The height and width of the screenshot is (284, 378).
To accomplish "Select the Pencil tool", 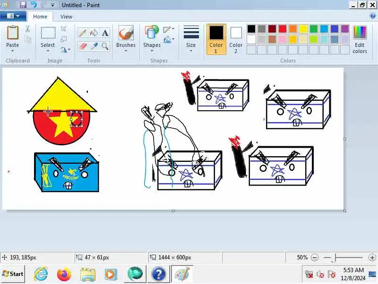I will (x=83, y=33).
